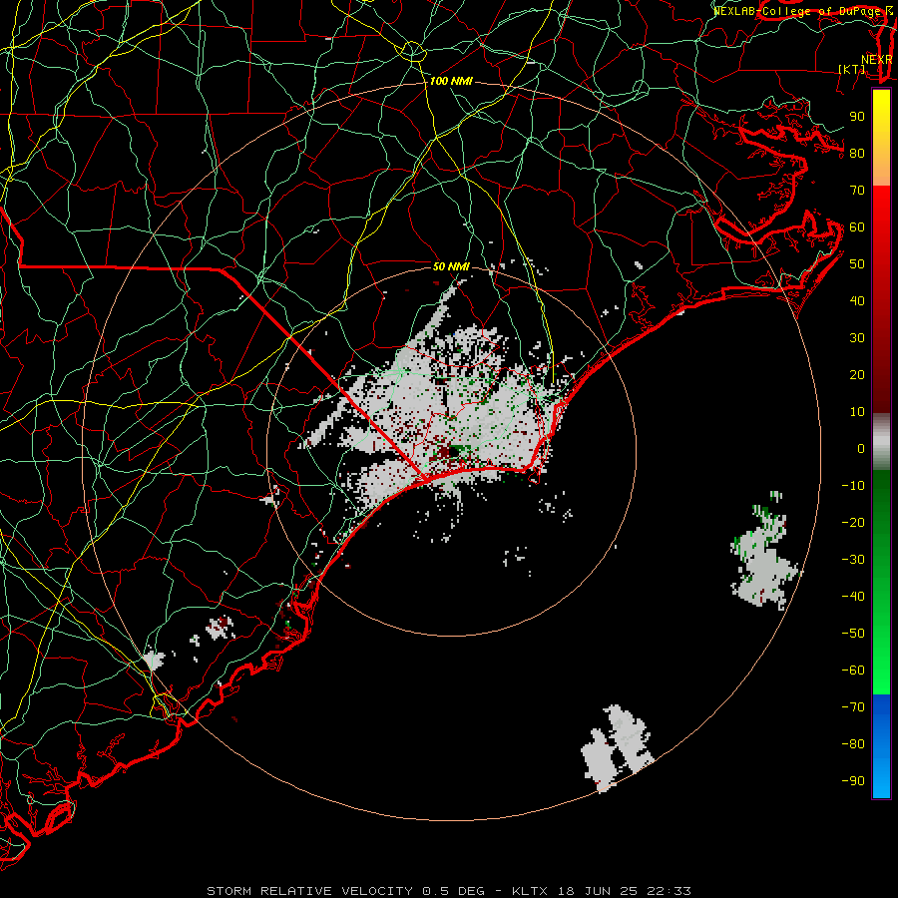This screenshot has height=898, width=898.
Task: Click the gray echo pair on the outer ring
Action: (x=618, y=747)
